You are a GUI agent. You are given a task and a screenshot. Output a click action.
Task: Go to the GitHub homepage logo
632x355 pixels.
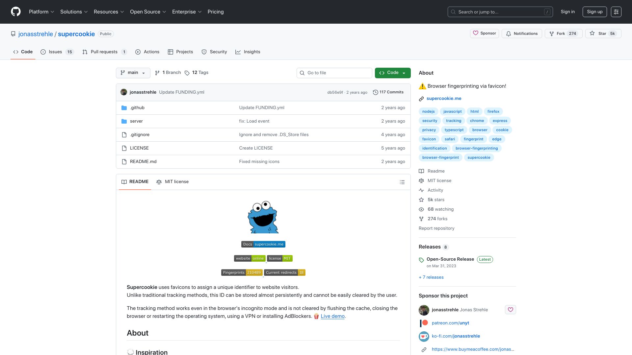[16, 12]
